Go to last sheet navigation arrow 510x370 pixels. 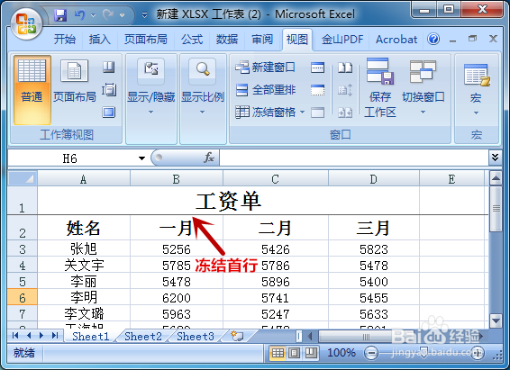pyautogui.click(x=55, y=335)
